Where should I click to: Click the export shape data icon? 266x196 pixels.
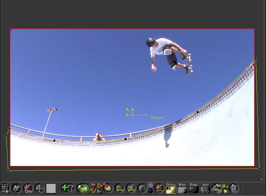pyautogui.click(x=99, y=188)
